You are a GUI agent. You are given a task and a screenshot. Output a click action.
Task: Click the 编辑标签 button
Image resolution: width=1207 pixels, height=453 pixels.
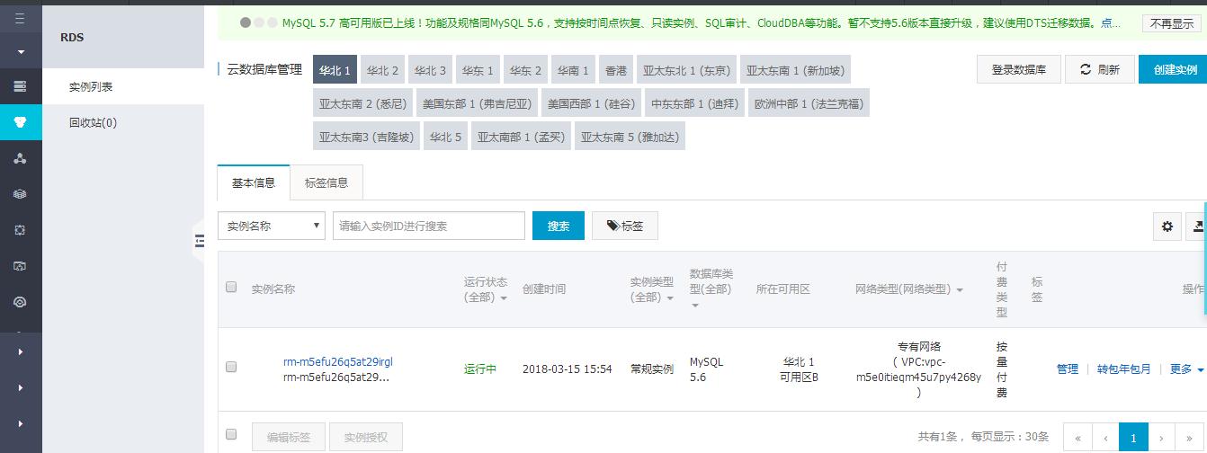pos(289,438)
